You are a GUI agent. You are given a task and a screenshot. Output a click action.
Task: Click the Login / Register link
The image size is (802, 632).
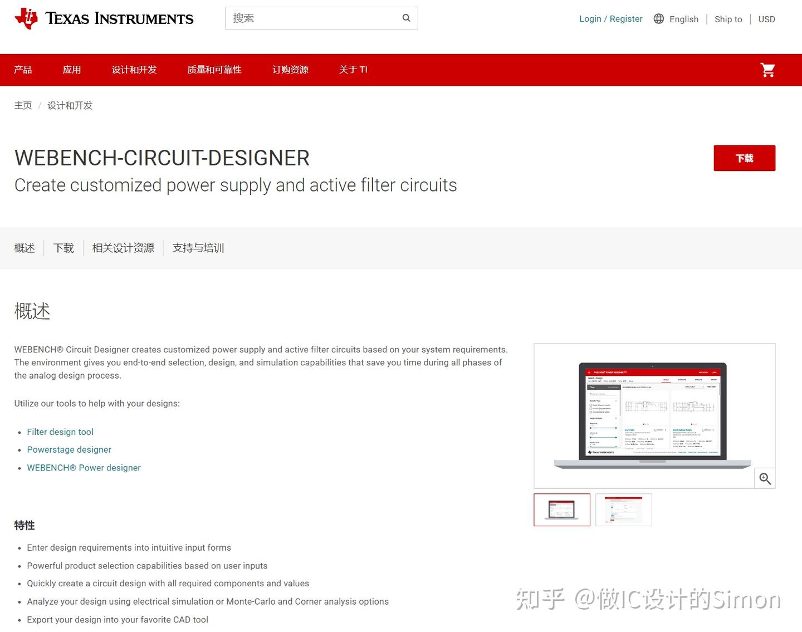click(x=610, y=18)
